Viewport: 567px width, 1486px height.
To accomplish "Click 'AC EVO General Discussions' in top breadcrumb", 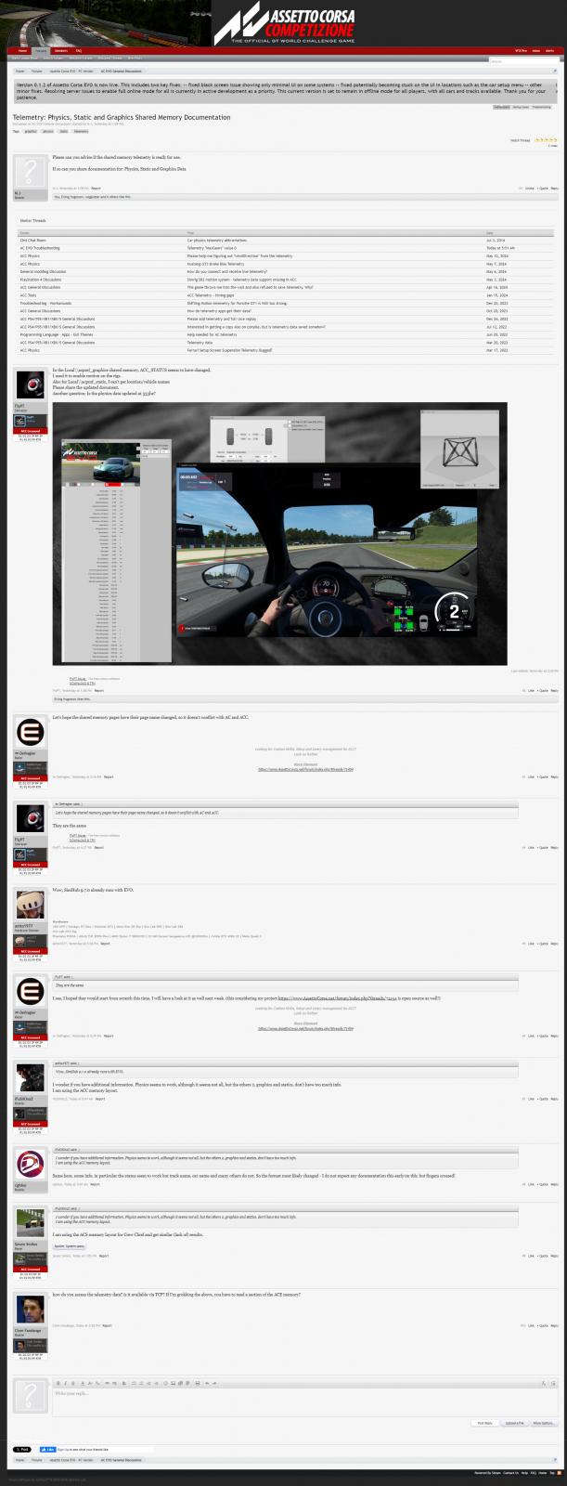I will [122, 72].
